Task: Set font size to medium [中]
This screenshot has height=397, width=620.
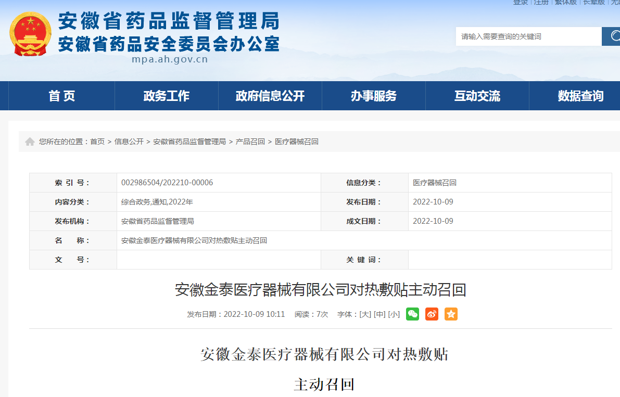Action: tap(379, 314)
